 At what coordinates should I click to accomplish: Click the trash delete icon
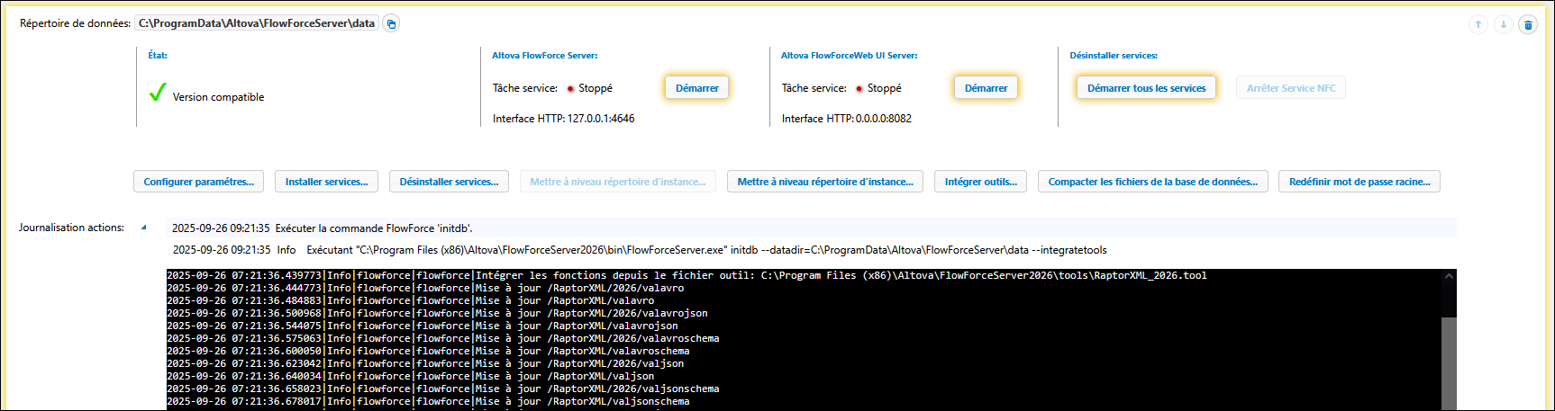click(x=1528, y=24)
